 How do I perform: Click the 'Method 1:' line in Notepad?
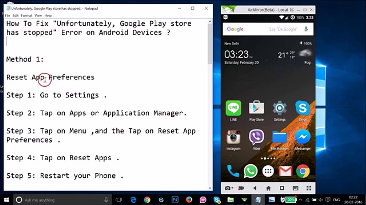tap(25, 59)
